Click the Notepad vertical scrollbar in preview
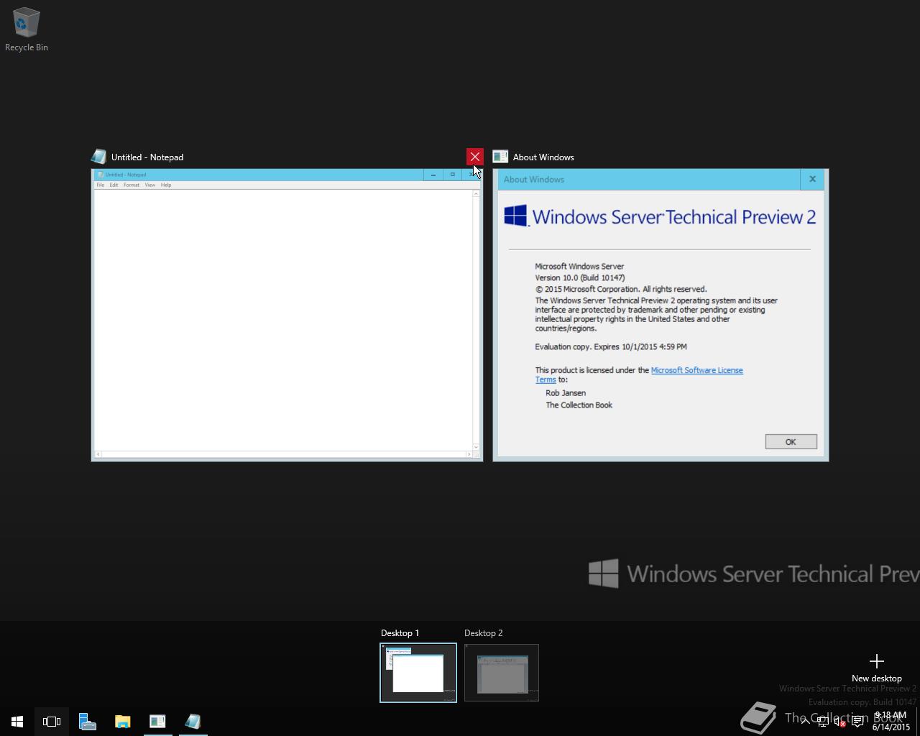The width and height of the screenshot is (920, 736). [476, 320]
